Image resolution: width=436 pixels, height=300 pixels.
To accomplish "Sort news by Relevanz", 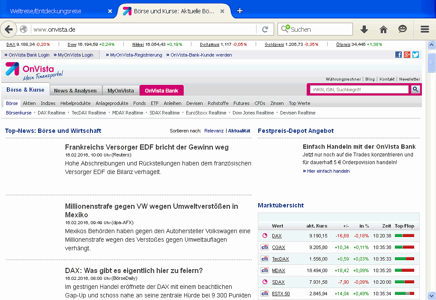I will (214, 131).
